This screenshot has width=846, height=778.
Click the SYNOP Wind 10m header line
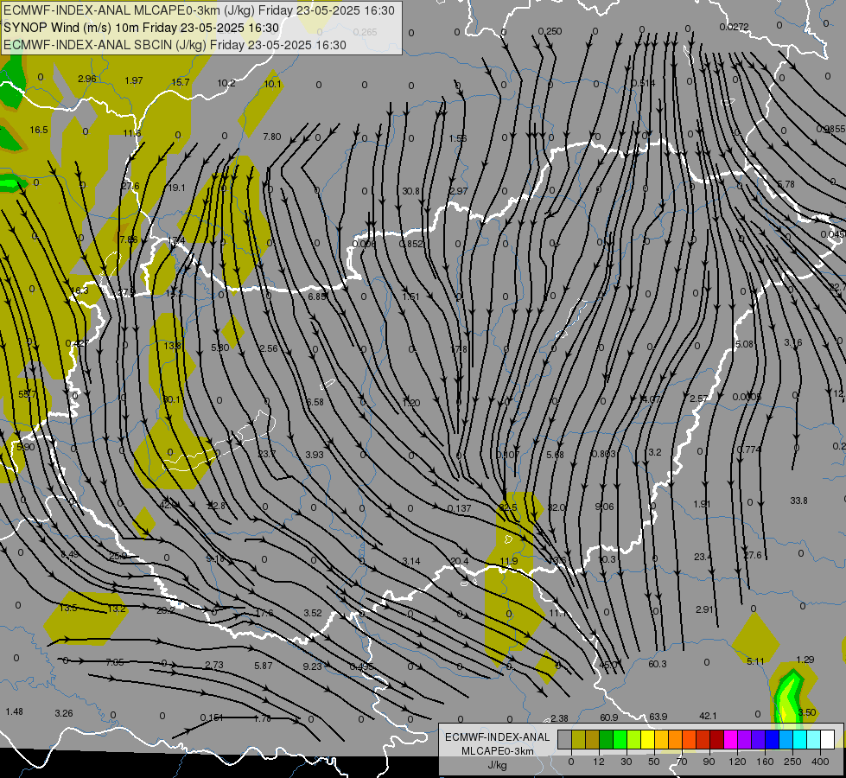(142, 28)
